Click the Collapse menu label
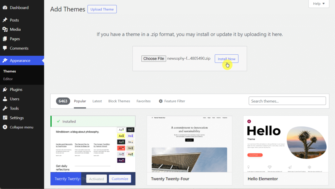 pyautogui.click(x=21, y=127)
